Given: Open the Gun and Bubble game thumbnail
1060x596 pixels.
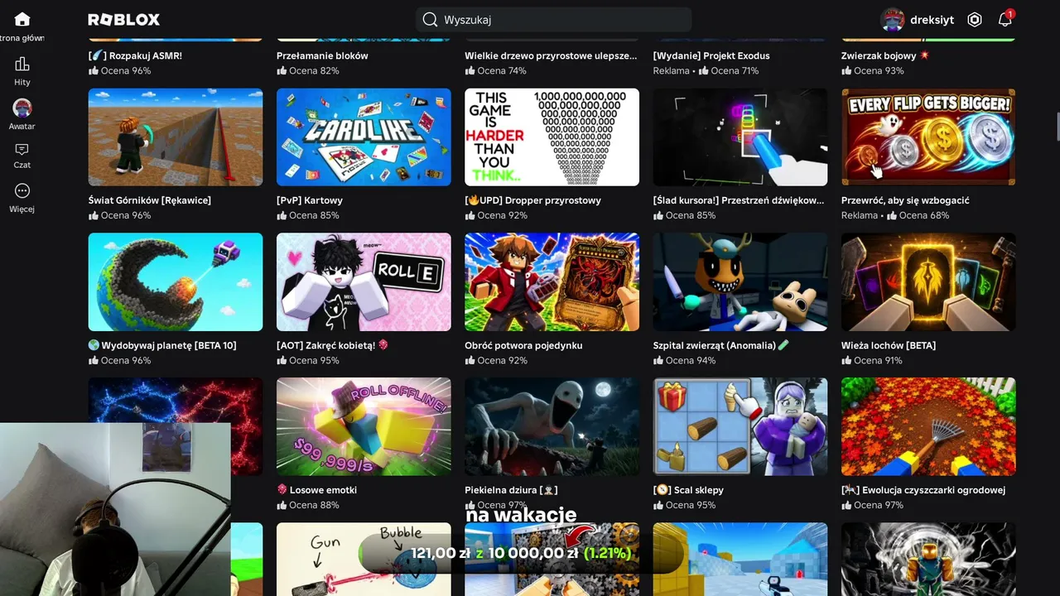Looking at the screenshot, I should pos(364,560).
